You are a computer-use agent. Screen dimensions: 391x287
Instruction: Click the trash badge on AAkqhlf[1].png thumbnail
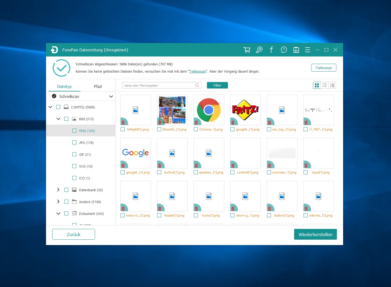[123, 123]
